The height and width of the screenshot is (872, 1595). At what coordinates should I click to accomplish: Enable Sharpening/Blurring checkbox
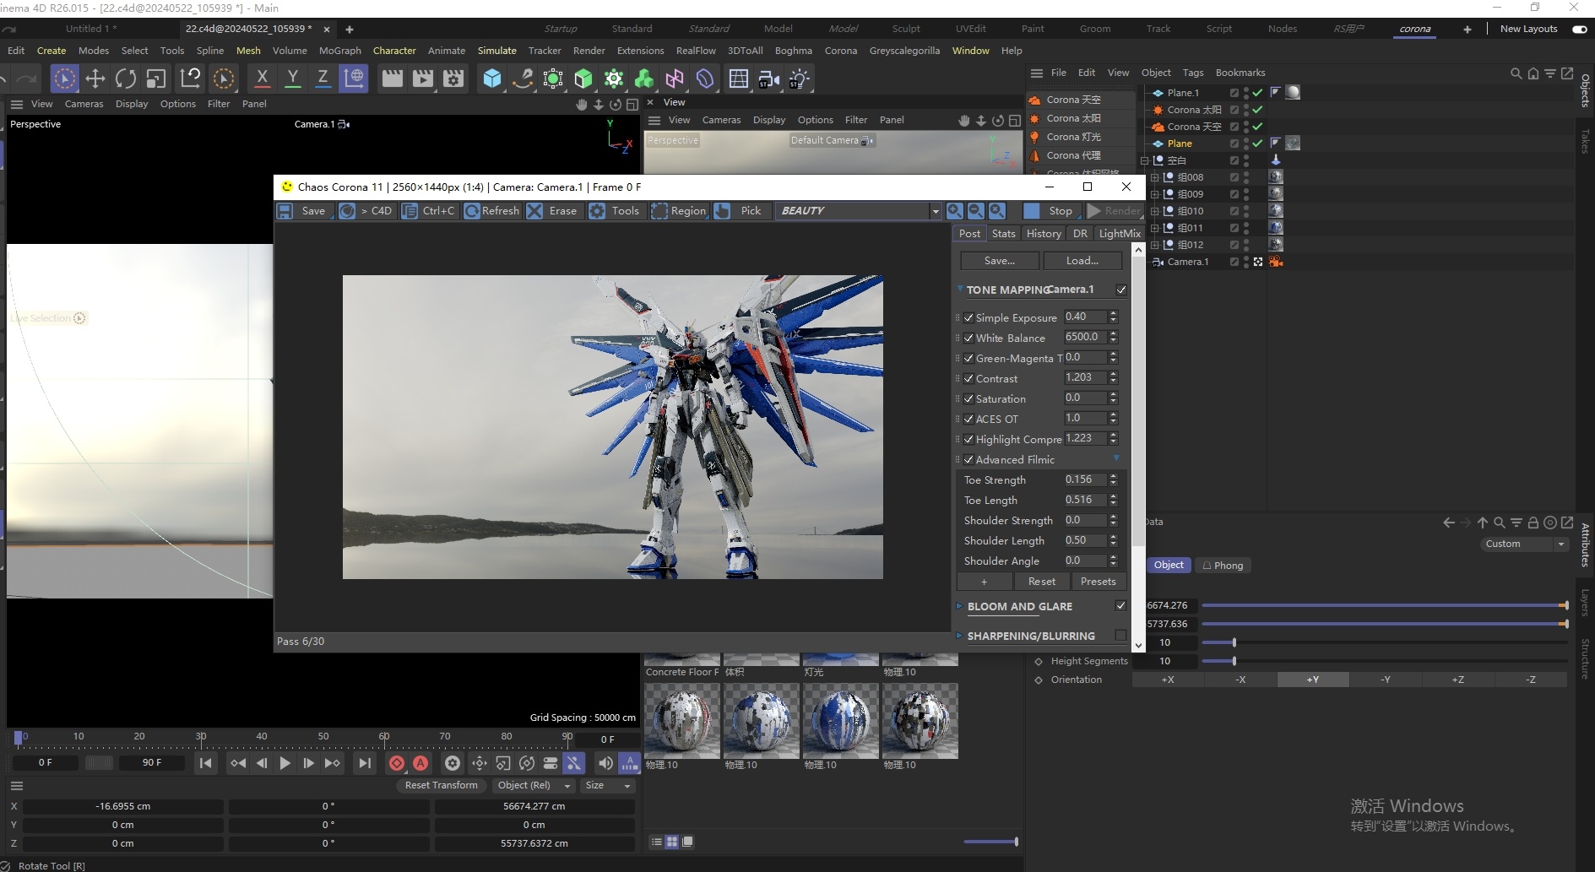click(x=1120, y=635)
